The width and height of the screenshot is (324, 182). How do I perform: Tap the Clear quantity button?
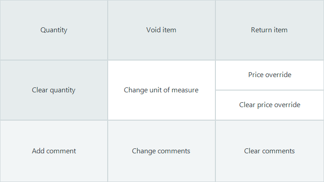[54, 90]
